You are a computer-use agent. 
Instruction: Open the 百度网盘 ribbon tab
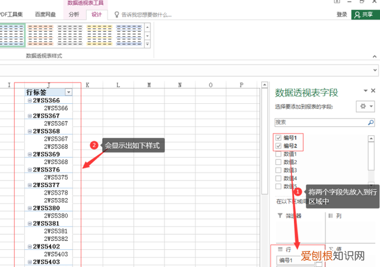click(x=45, y=14)
